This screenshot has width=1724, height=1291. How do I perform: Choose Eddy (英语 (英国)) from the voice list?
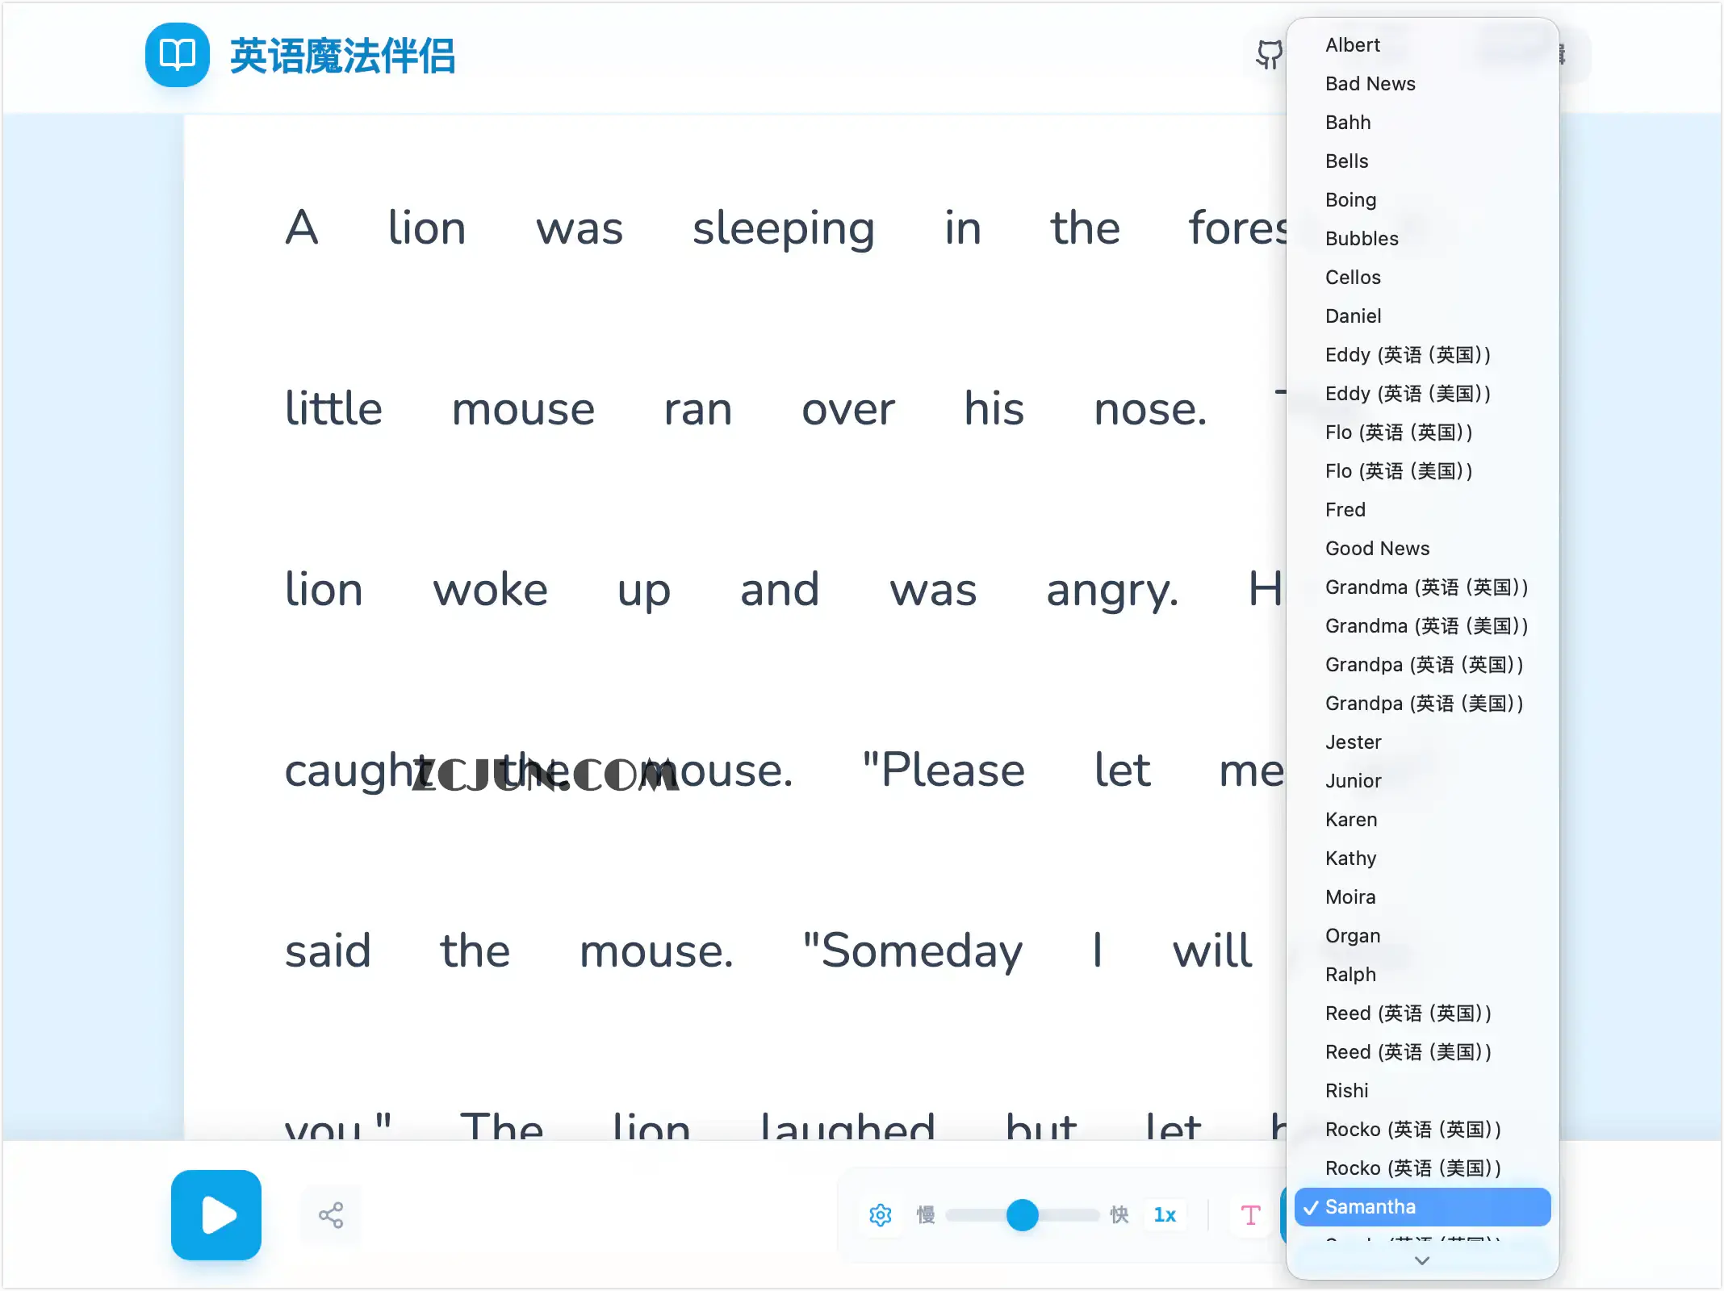(1408, 354)
